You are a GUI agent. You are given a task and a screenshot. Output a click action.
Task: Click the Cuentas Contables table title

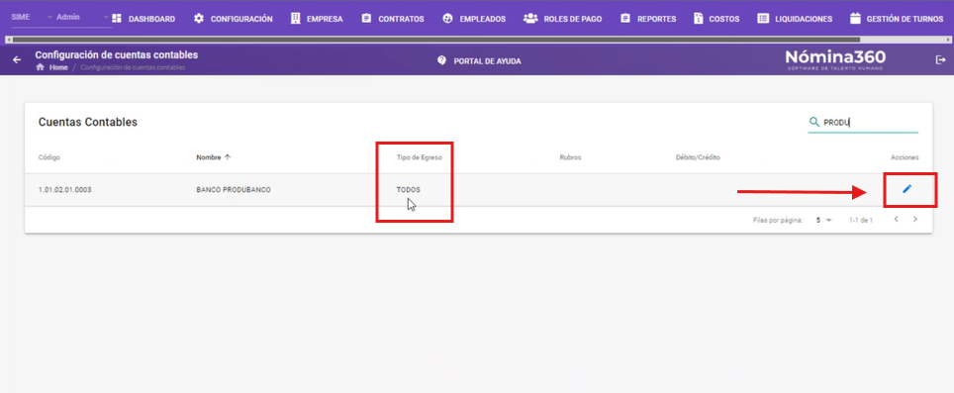[88, 122]
